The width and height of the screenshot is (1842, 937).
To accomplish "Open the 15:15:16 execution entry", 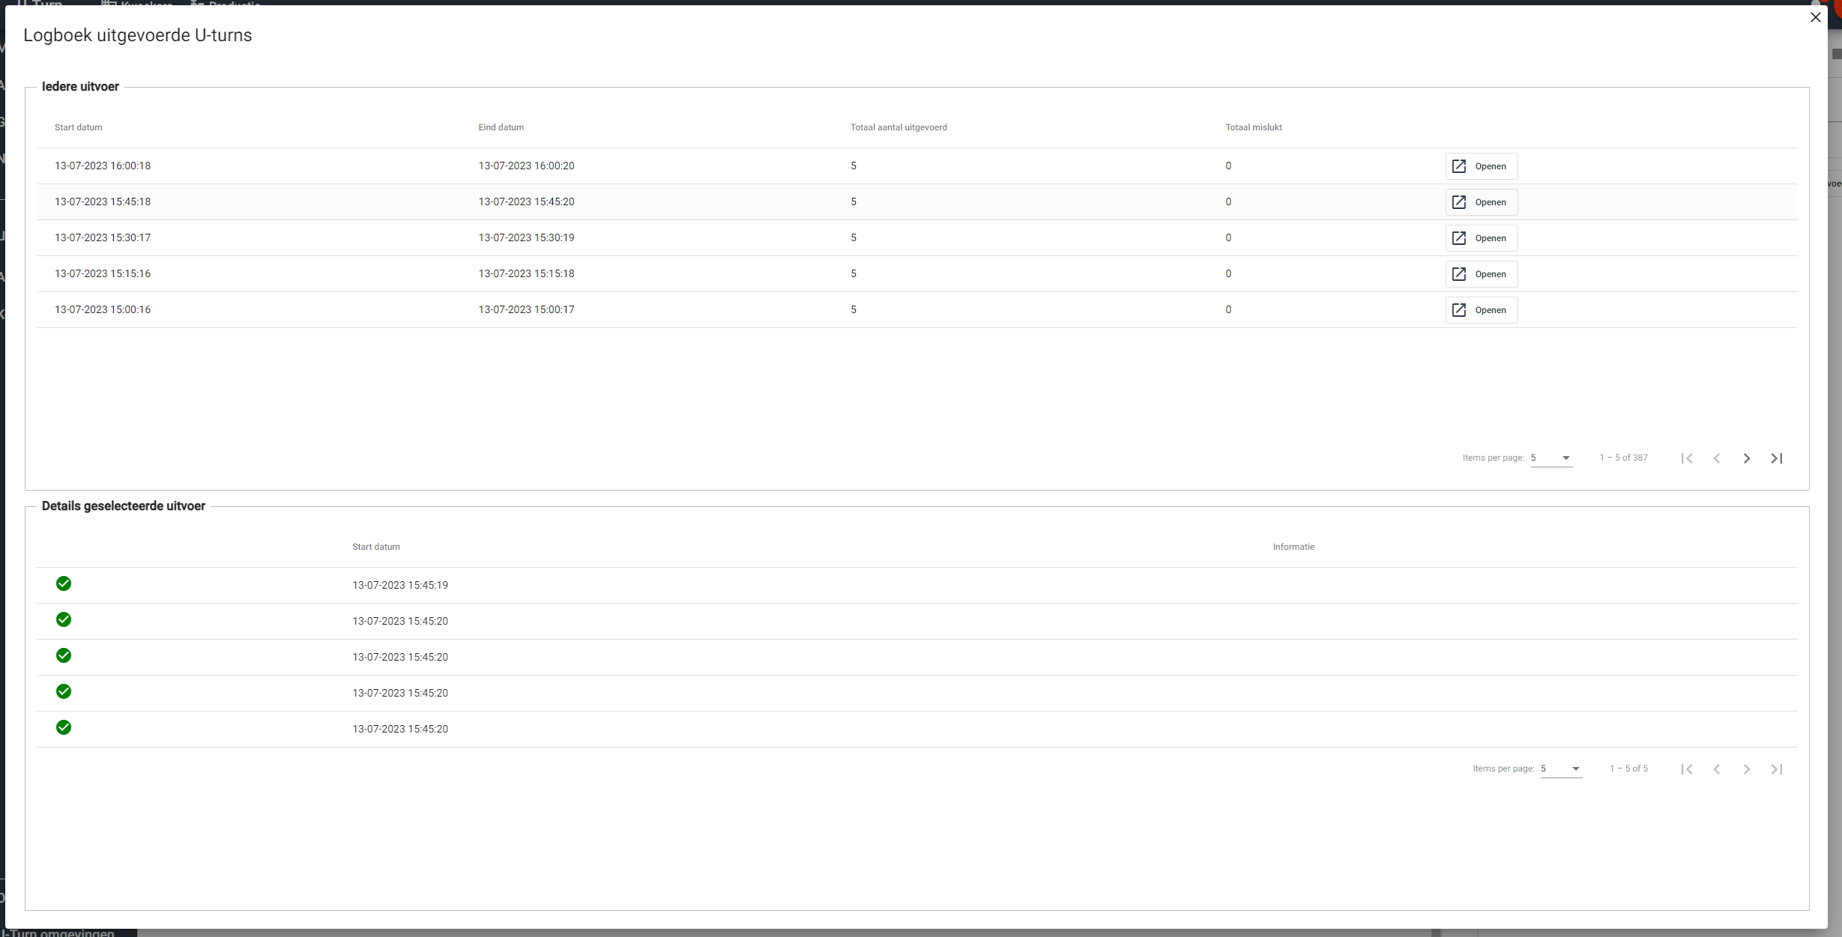I will (x=1481, y=274).
